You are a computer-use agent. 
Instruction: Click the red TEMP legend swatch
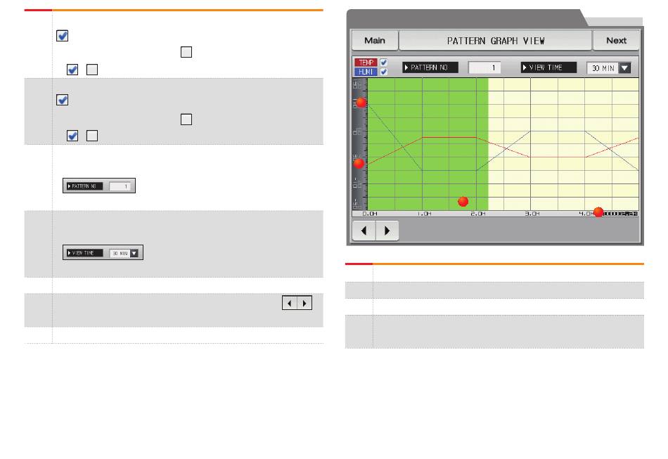point(366,63)
